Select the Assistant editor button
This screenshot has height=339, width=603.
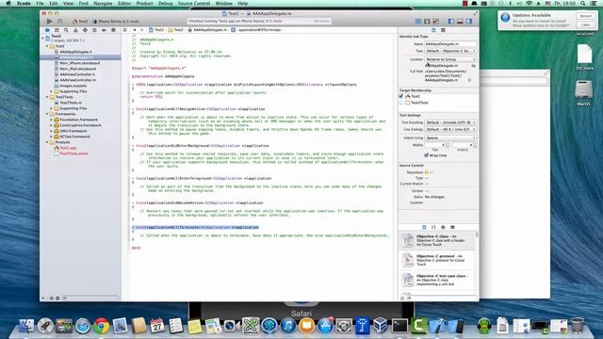pyautogui.click(x=427, y=21)
